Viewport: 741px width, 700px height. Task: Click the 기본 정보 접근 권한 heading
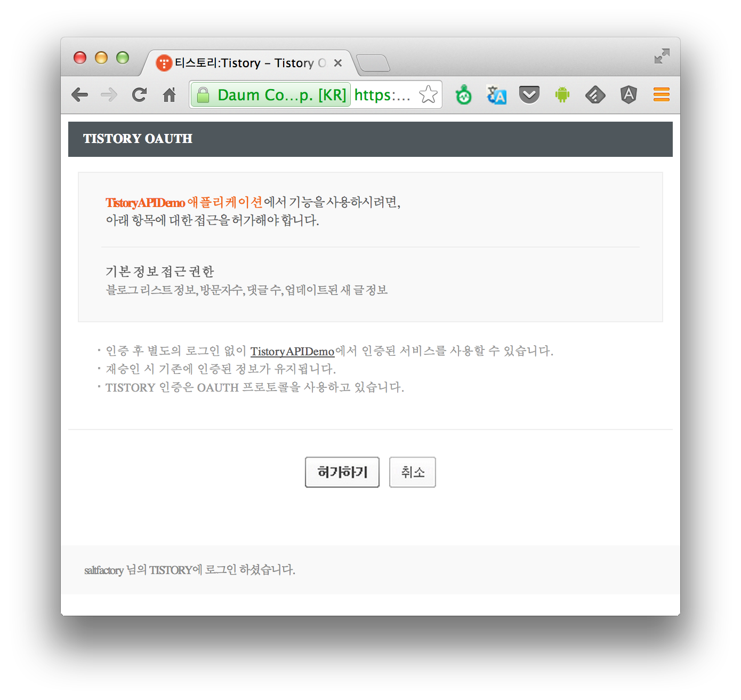click(x=160, y=272)
